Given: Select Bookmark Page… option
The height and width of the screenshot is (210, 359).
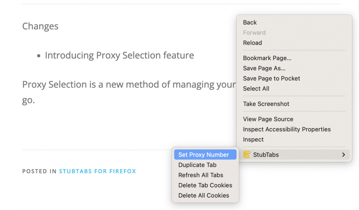Looking at the screenshot, I should [267, 58].
